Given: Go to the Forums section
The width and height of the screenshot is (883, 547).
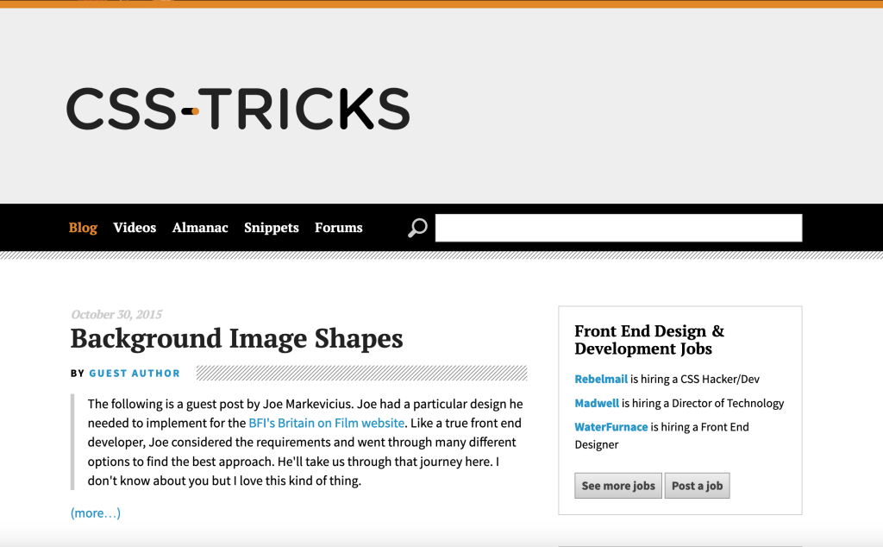Looking at the screenshot, I should [338, 228].
